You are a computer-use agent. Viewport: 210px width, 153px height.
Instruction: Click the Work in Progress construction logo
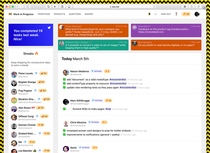[x=10, y=14]
